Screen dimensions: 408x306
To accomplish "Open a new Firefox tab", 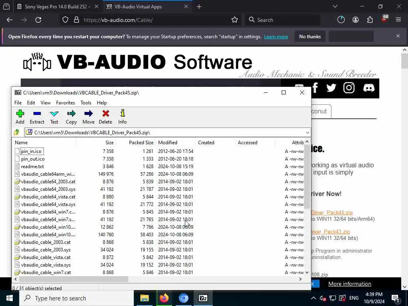I will coord(199,7).
